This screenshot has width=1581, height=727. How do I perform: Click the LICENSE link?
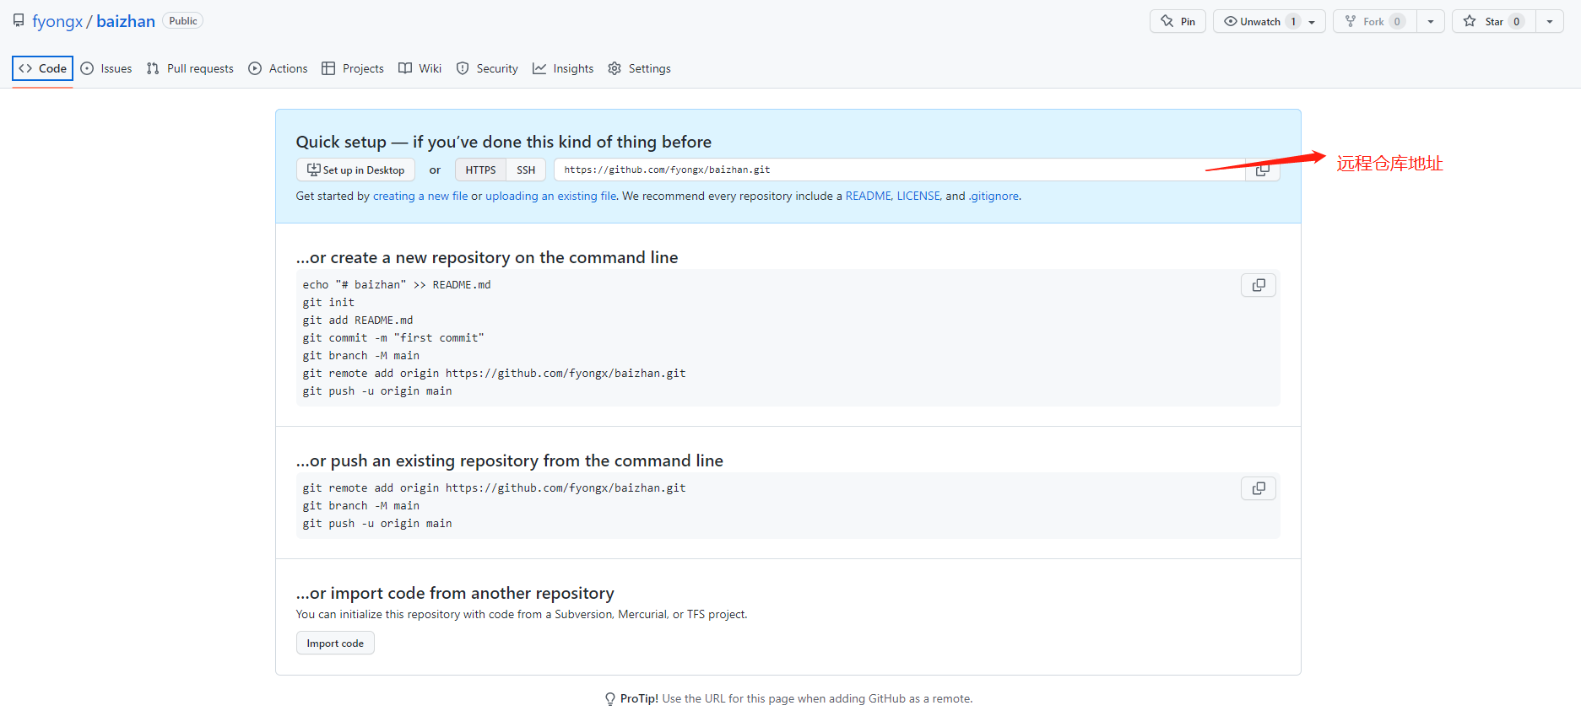click(x=918, y=196)
